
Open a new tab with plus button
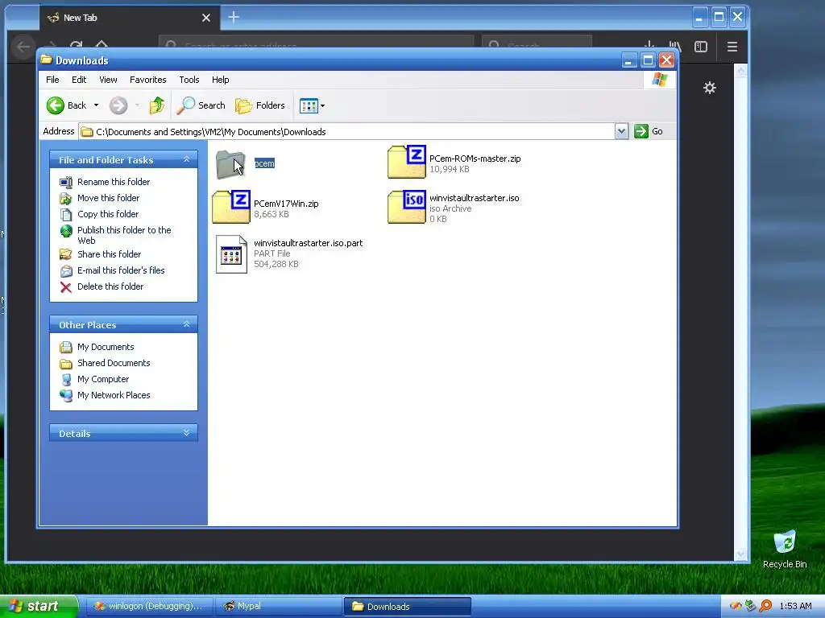tap(234, 18)
